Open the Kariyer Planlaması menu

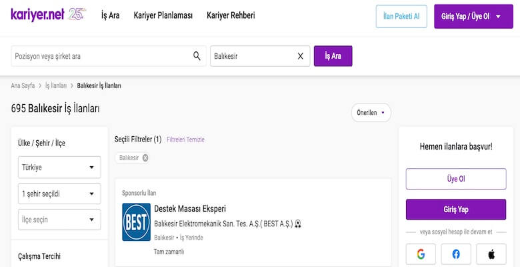pyautogui.click(x=163, y=15)
